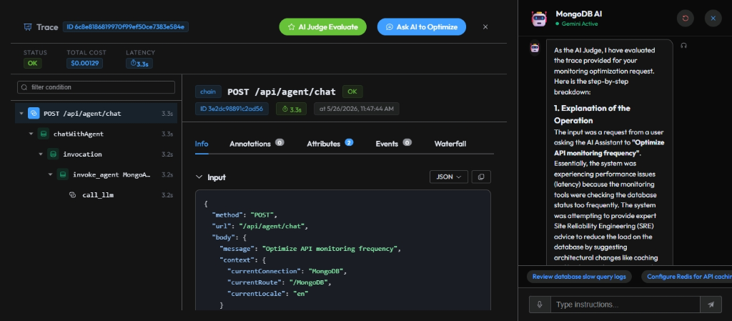Copy the input JSON

pyautogui.click(x=481, y=177)
